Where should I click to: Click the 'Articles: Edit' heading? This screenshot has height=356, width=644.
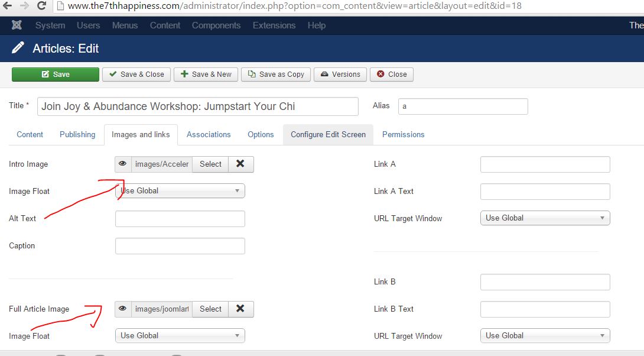pyautogui.click(x=66, y=48)
